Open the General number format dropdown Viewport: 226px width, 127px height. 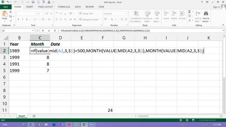126,13
